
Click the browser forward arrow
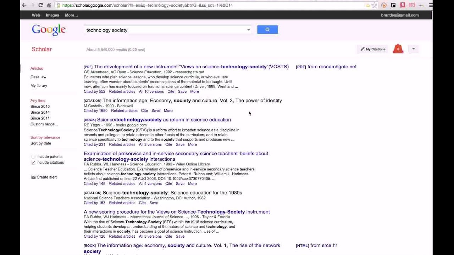pos(32,5)
